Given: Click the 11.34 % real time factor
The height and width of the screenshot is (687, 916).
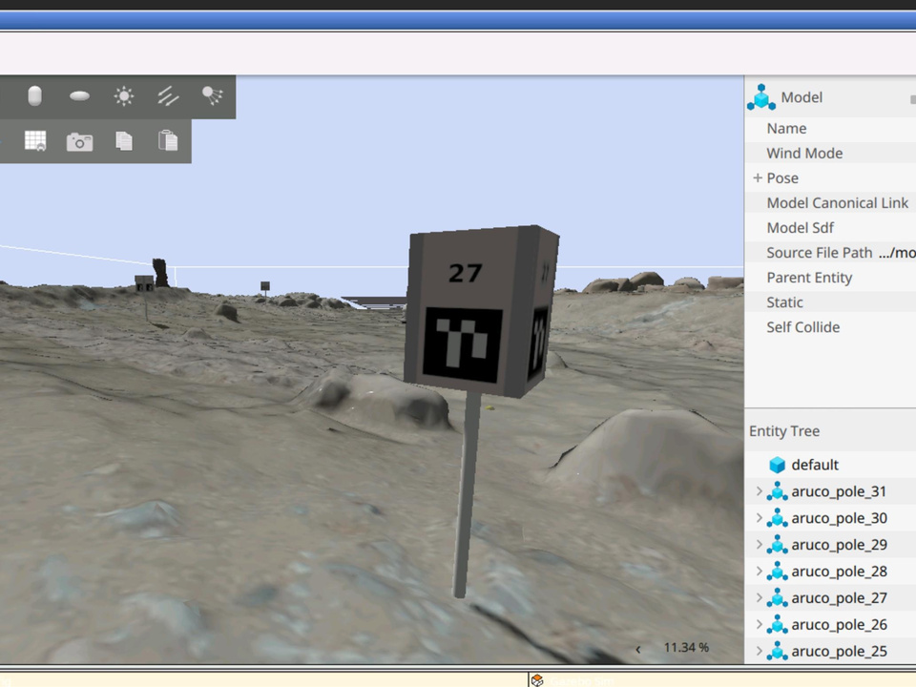Looking at the screenshot, I should pyautogui.click(x=686, y=647).
